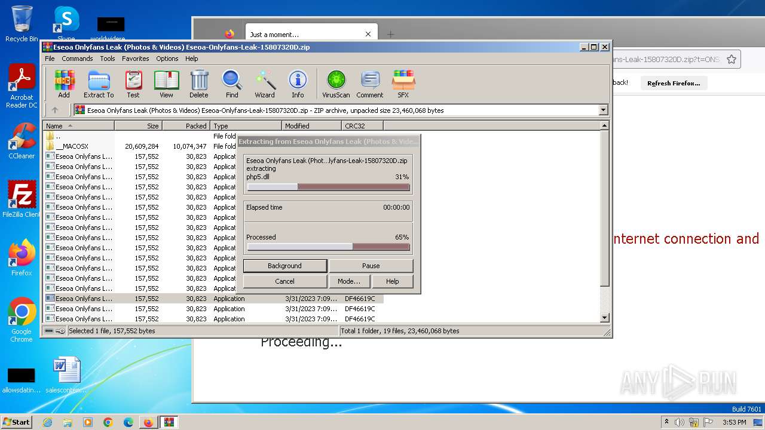The width and height of the screenshot is (765, 430).
Task: Click the Info toolbar icon
Action: tap(298, 84)
